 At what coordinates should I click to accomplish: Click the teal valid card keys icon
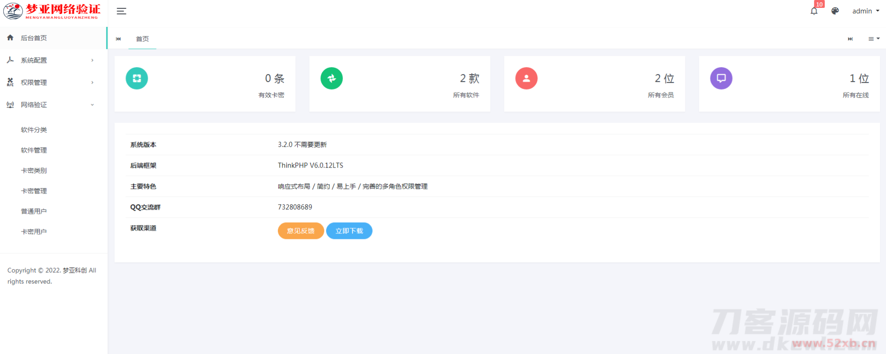[x=137, y=78]
